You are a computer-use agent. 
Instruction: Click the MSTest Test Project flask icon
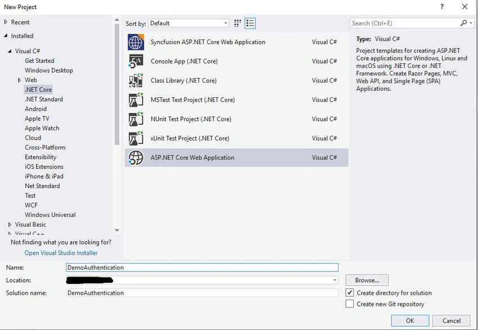pyautogui.click(x=136, y=100)
